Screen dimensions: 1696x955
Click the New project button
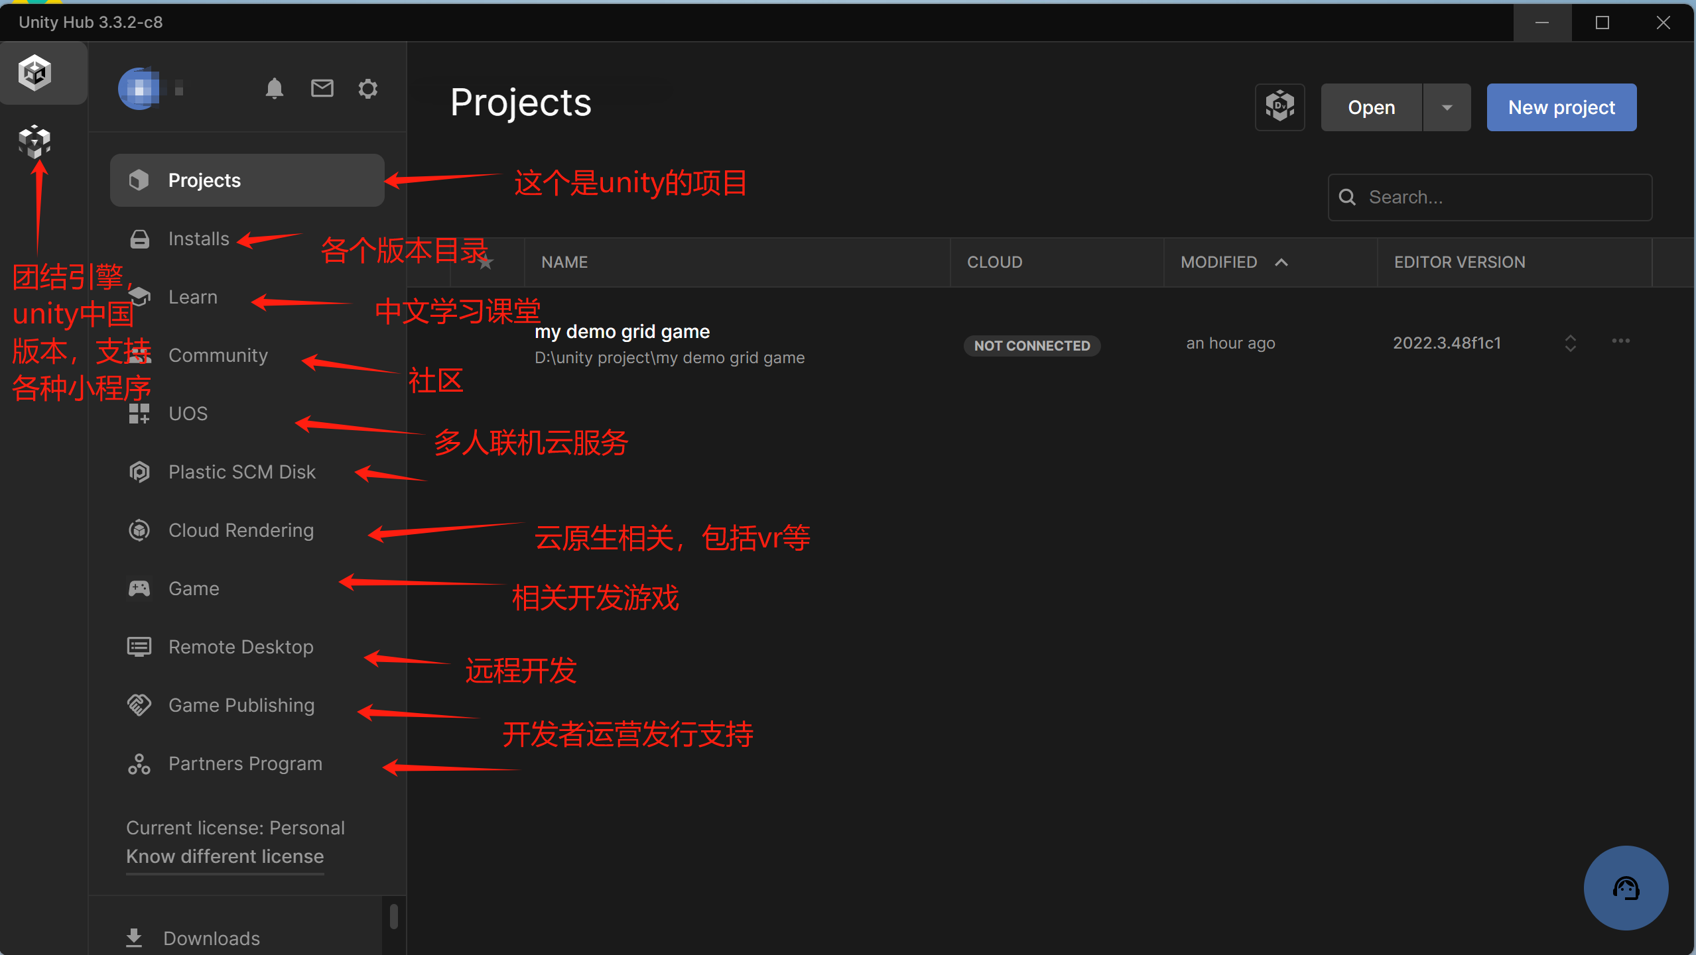click(1561, 107)
